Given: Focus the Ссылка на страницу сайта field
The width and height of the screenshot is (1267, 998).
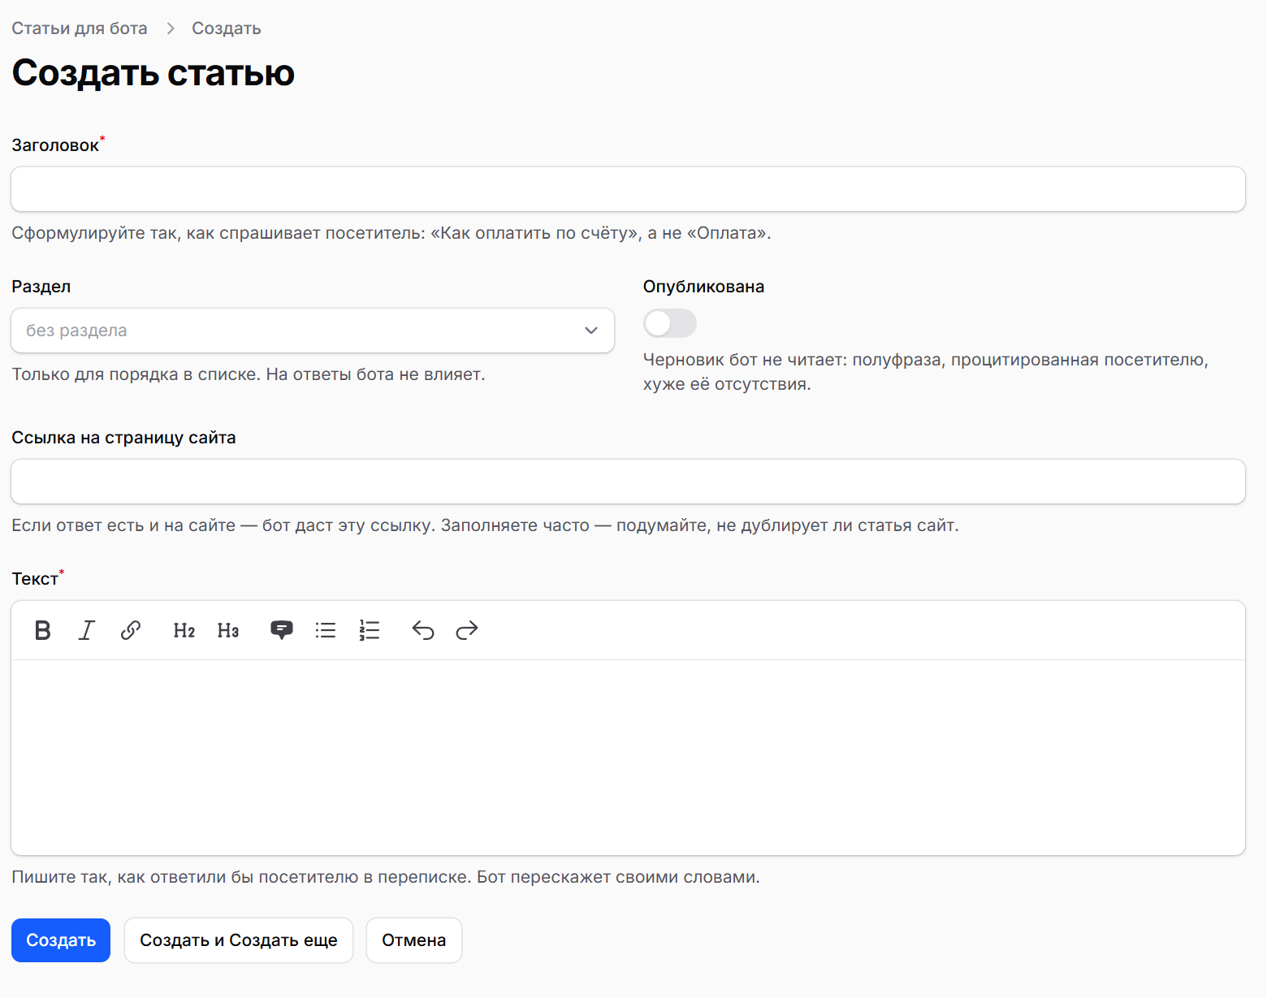Looking at the screenshot, I should point(628,482).
